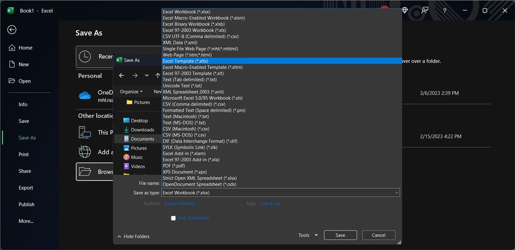Viewport: 515px width, 250px height.
Task: Open the Save as type combo box
Action: click(x=281, y=193)
